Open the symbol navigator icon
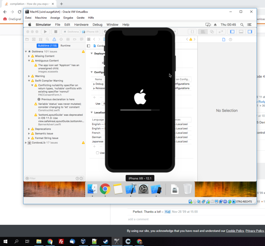265x246 pixels. click(x=40, y=39)
